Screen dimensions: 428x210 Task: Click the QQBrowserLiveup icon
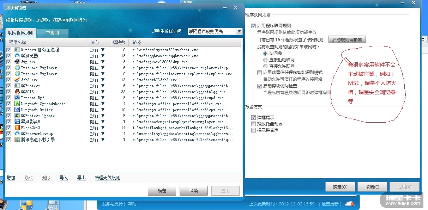(x=17, y=134)
